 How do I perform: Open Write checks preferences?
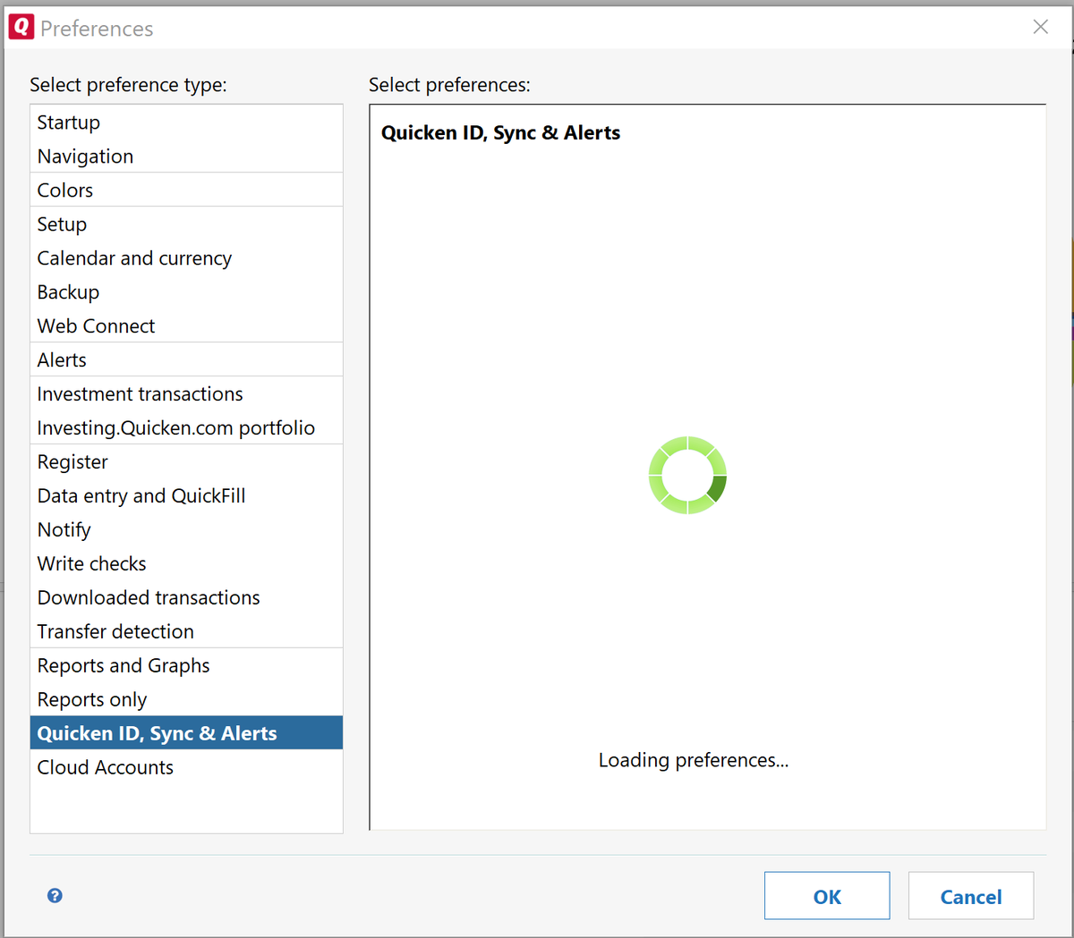pyautogui.click(x=186, y=564)
